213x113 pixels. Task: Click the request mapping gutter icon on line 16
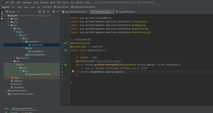66,65
